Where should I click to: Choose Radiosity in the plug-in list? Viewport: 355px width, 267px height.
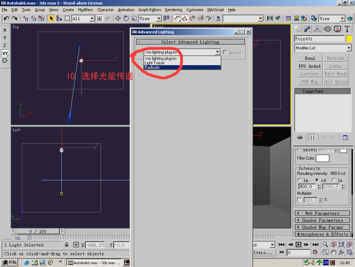tap(182, 68)
